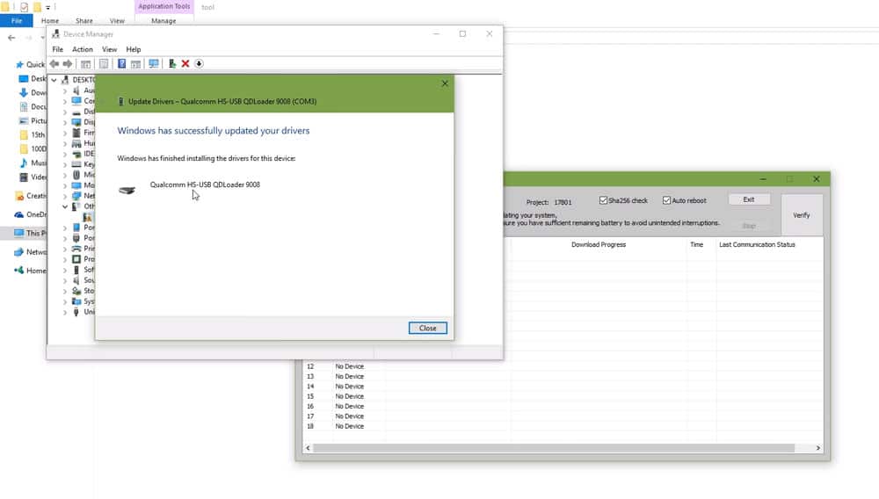Screen dimensions: 879x499
Task: Click the Time column header in flash tool
Action: click(697, 245)
